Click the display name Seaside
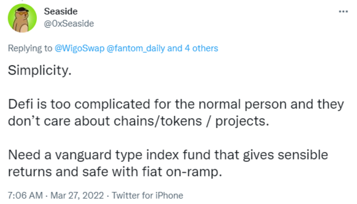The width and height of the screenshot is (357, 204). click(x=60, y=11)
